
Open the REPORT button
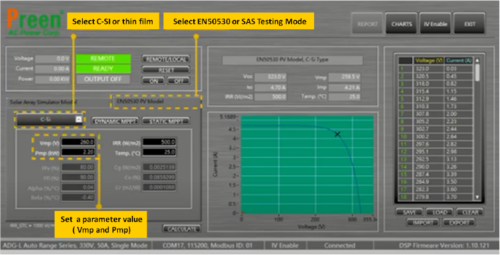click(367, 24)
